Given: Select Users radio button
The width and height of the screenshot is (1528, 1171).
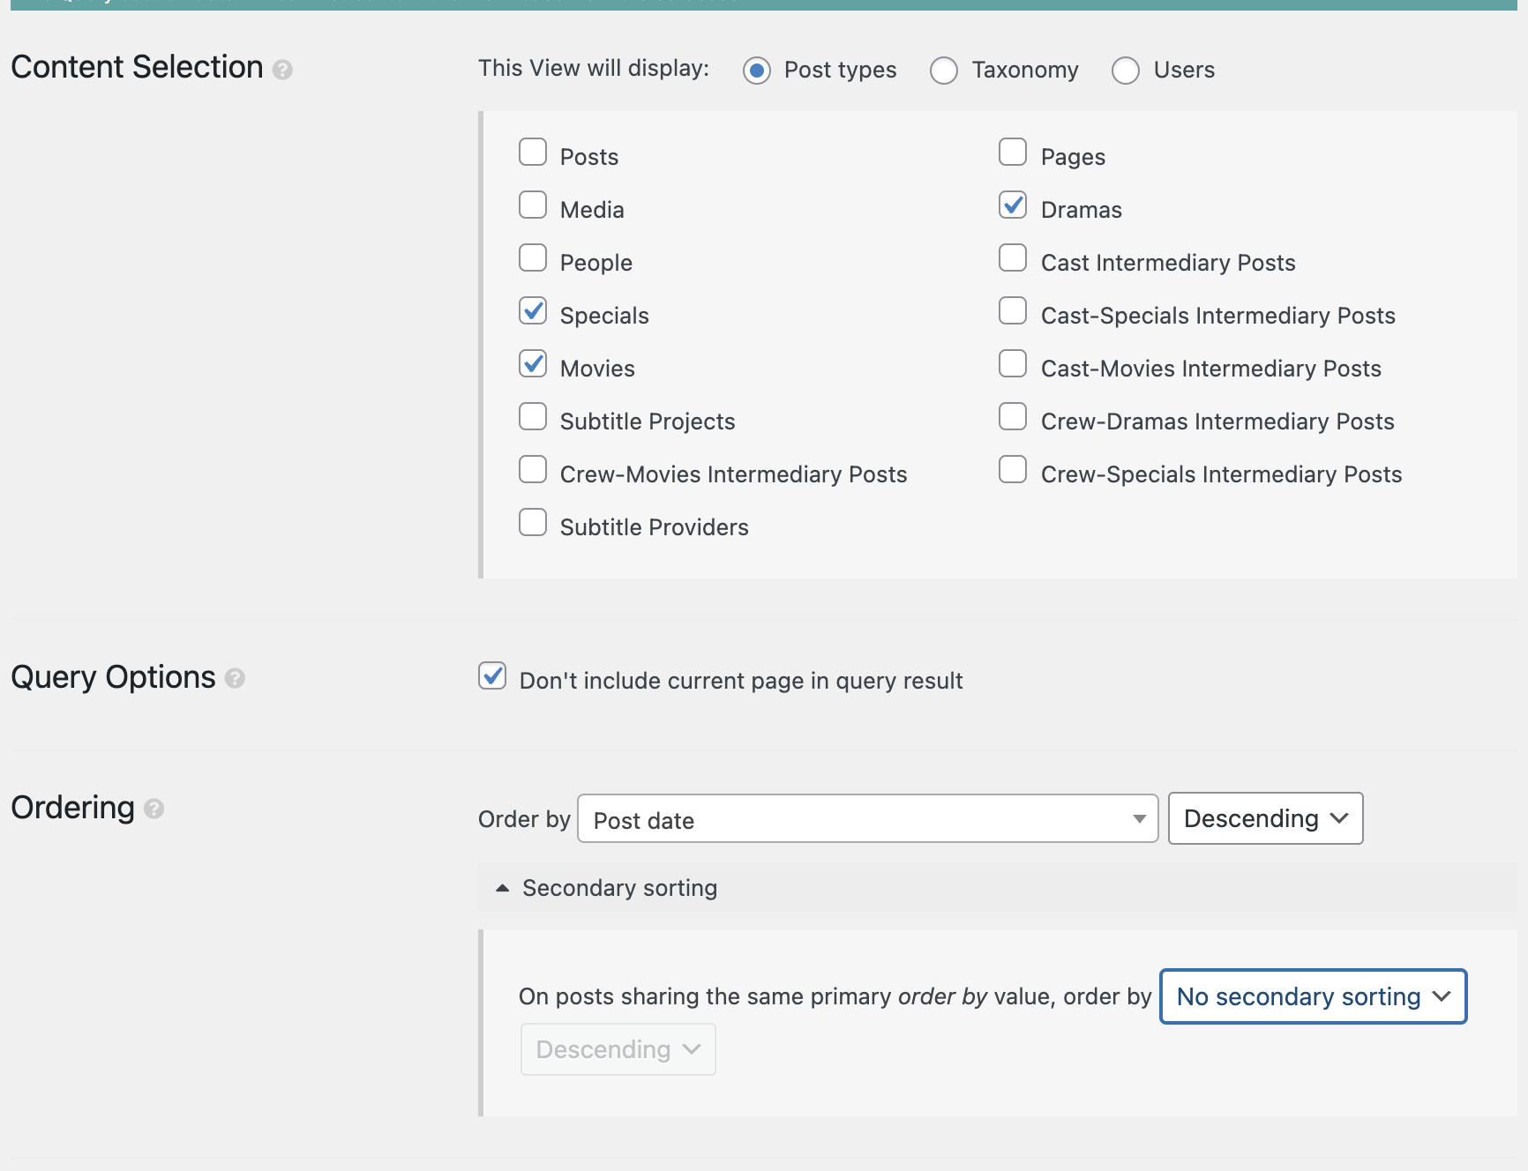Looking at the screenshot, I should (x=1126, y=71).
